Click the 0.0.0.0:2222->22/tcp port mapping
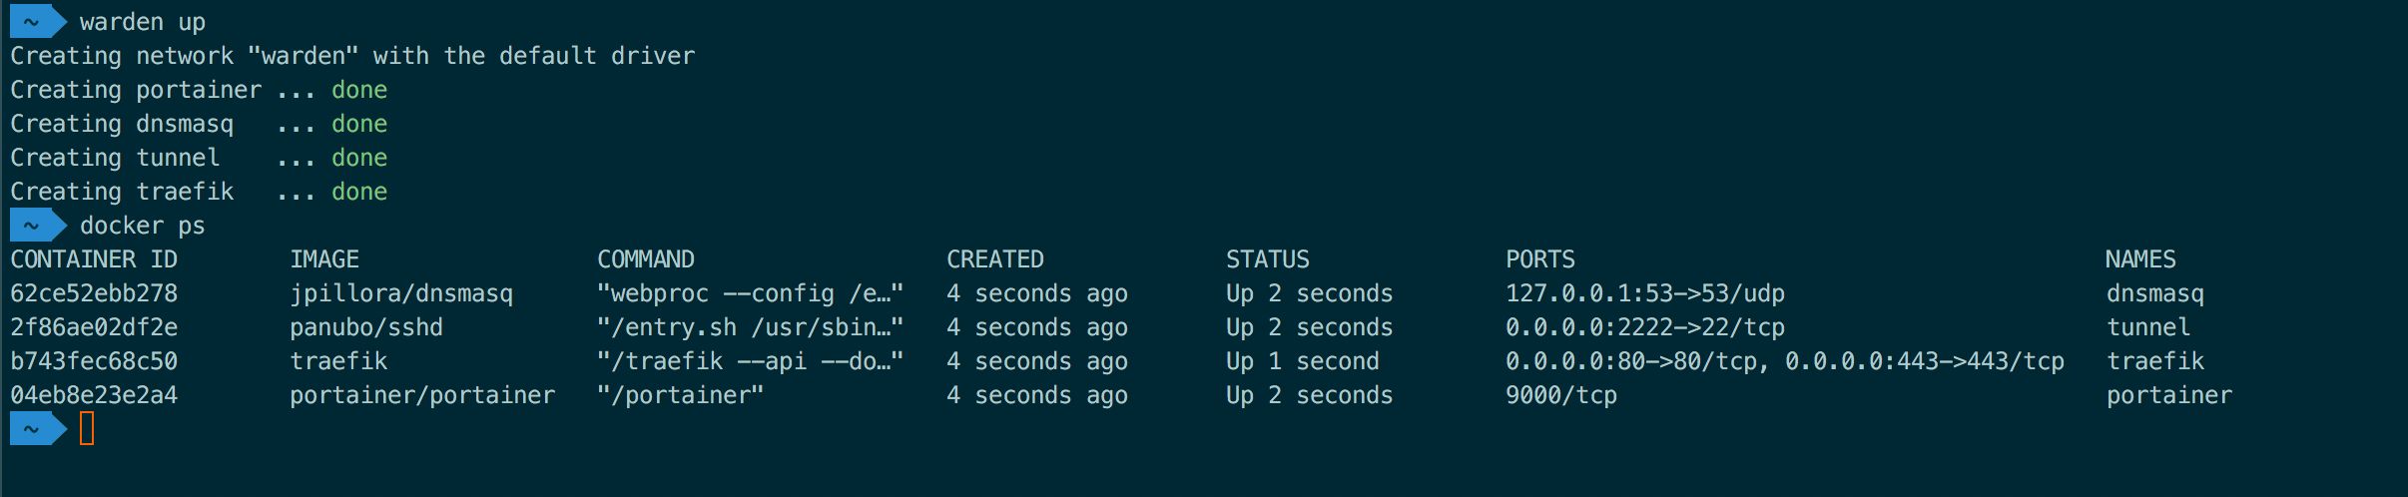Screen dimensions: 2408x497 click(x=1645, y=327)
